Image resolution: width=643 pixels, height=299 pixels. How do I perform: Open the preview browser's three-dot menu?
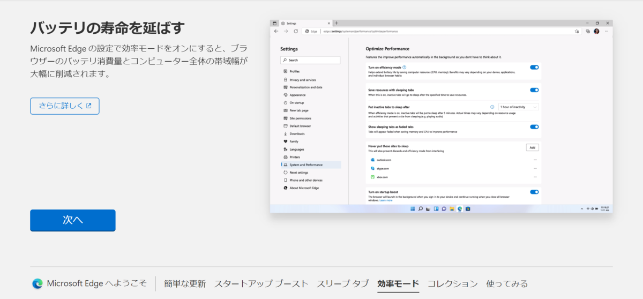coord(607,31)
